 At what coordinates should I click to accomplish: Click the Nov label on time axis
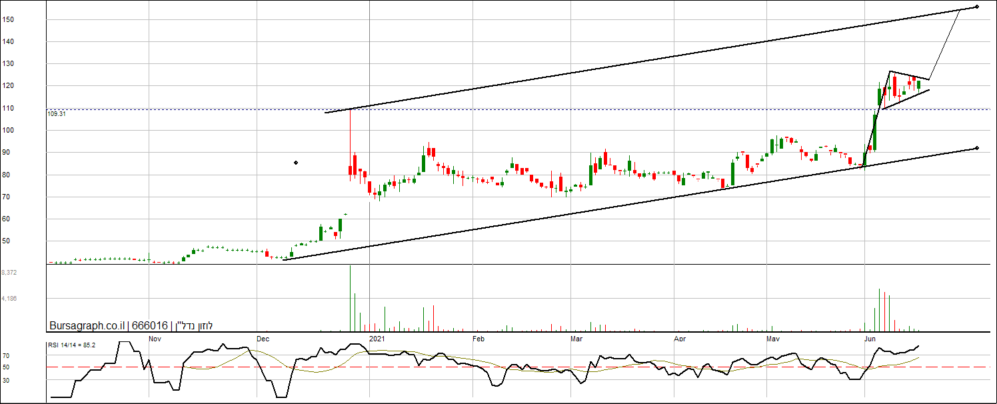coord(155,339)
